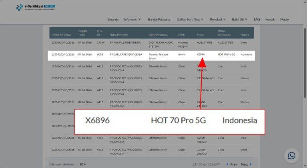Click China country in 123847 row
Image resolution: width=307 pixels, height=168 pixels.
[244, 150]
